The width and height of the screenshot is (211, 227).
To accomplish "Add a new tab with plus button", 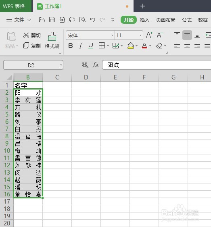I will click(x=143, y=6).
